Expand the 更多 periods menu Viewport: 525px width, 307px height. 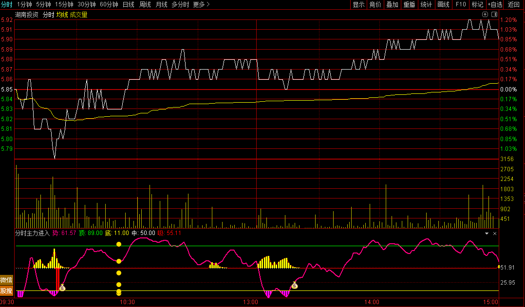coord(201,4)
